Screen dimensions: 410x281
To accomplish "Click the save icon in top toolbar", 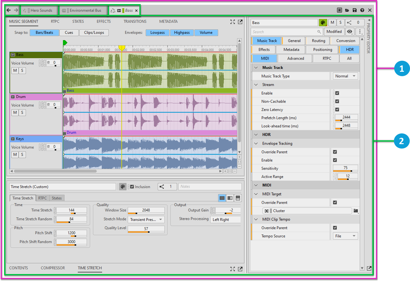I will click(355, 10).
